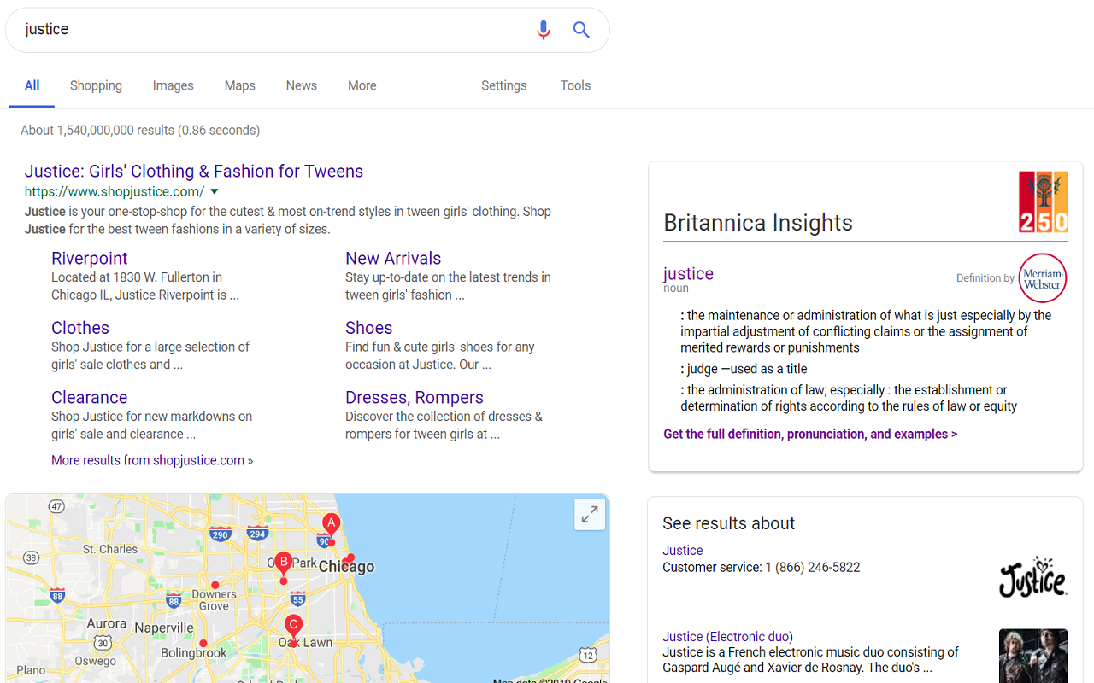This screenshot has height=683, width=1094.
Task: Click the See results about heading
Action: coord(729,523)
